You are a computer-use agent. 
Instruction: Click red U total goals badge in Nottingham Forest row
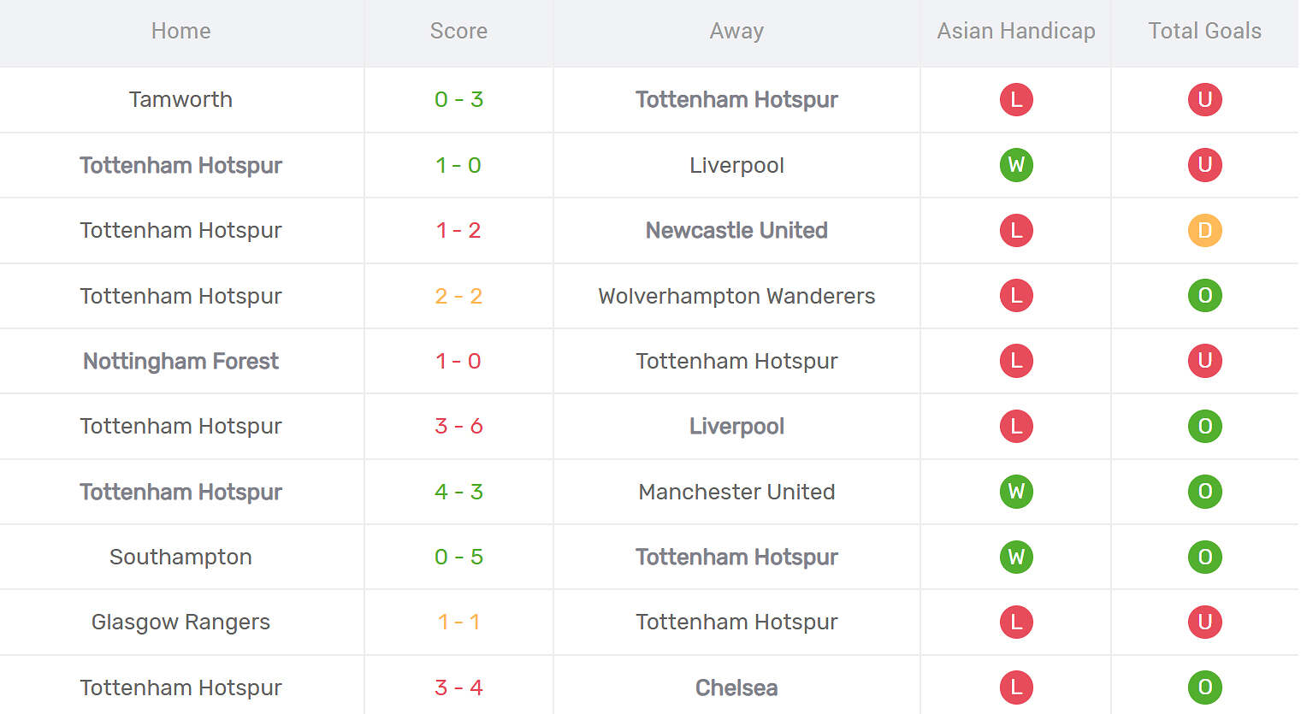(1204, 361)
